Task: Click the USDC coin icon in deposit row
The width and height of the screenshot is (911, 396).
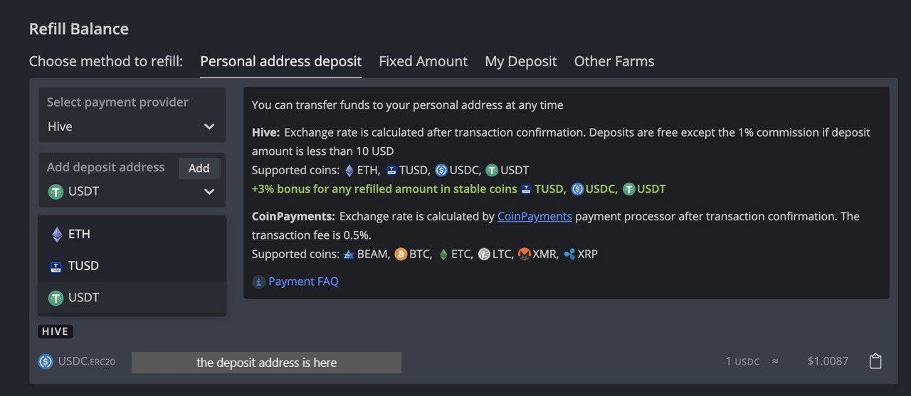Action: point(46,361)
